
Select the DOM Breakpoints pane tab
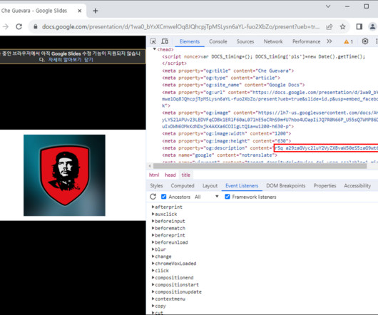tap(286, 186)
